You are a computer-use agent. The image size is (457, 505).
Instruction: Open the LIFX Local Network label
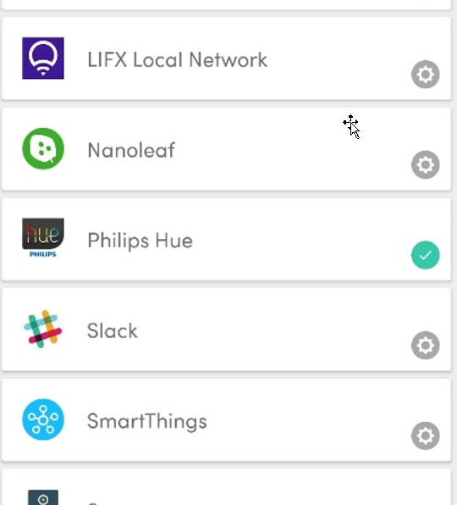tap(177, 60)
